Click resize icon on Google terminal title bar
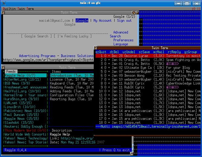Screen dimensions: 202x157 pos(137,13)
